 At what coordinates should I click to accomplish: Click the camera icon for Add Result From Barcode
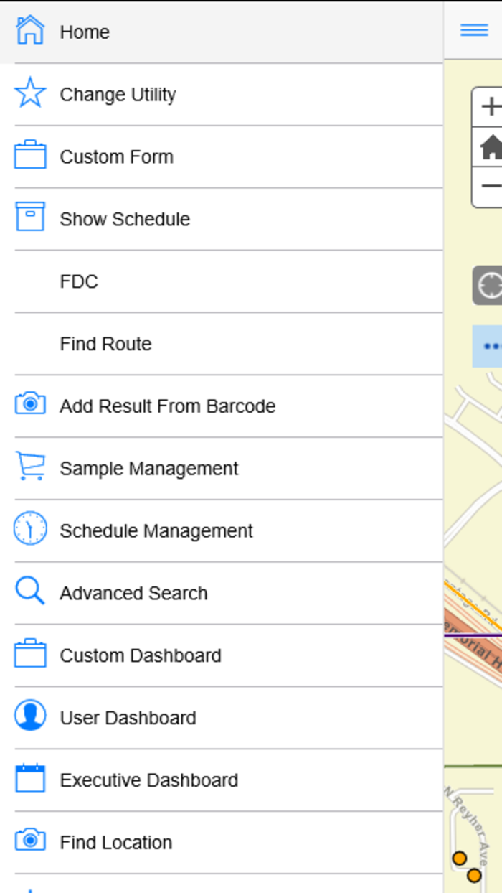tap(30, 405)
